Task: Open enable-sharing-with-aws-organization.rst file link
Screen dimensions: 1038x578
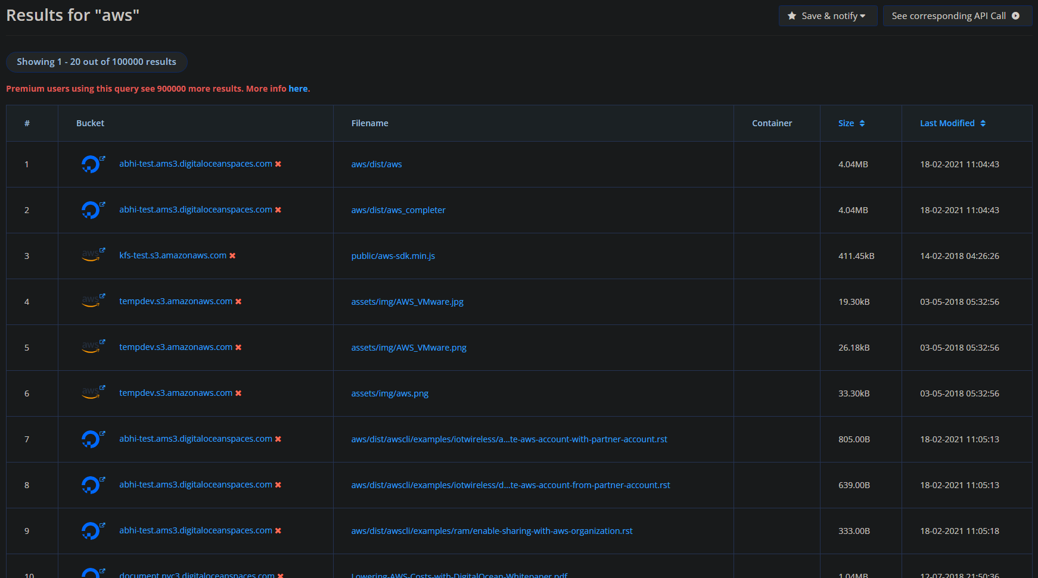Action: pyautogui.click(x=492, y=531)
